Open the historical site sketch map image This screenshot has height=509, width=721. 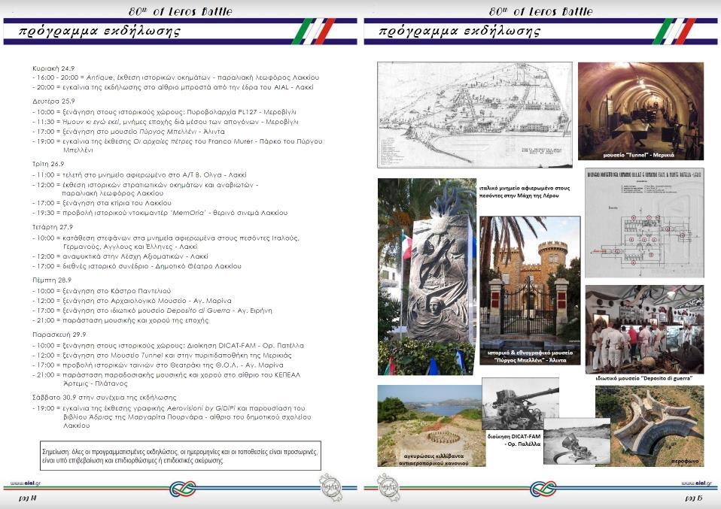click(475, 115)
